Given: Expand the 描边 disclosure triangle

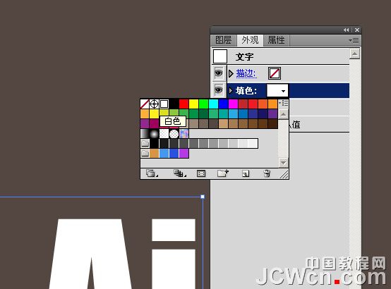Looking at the screenshot, I should 231,73.
